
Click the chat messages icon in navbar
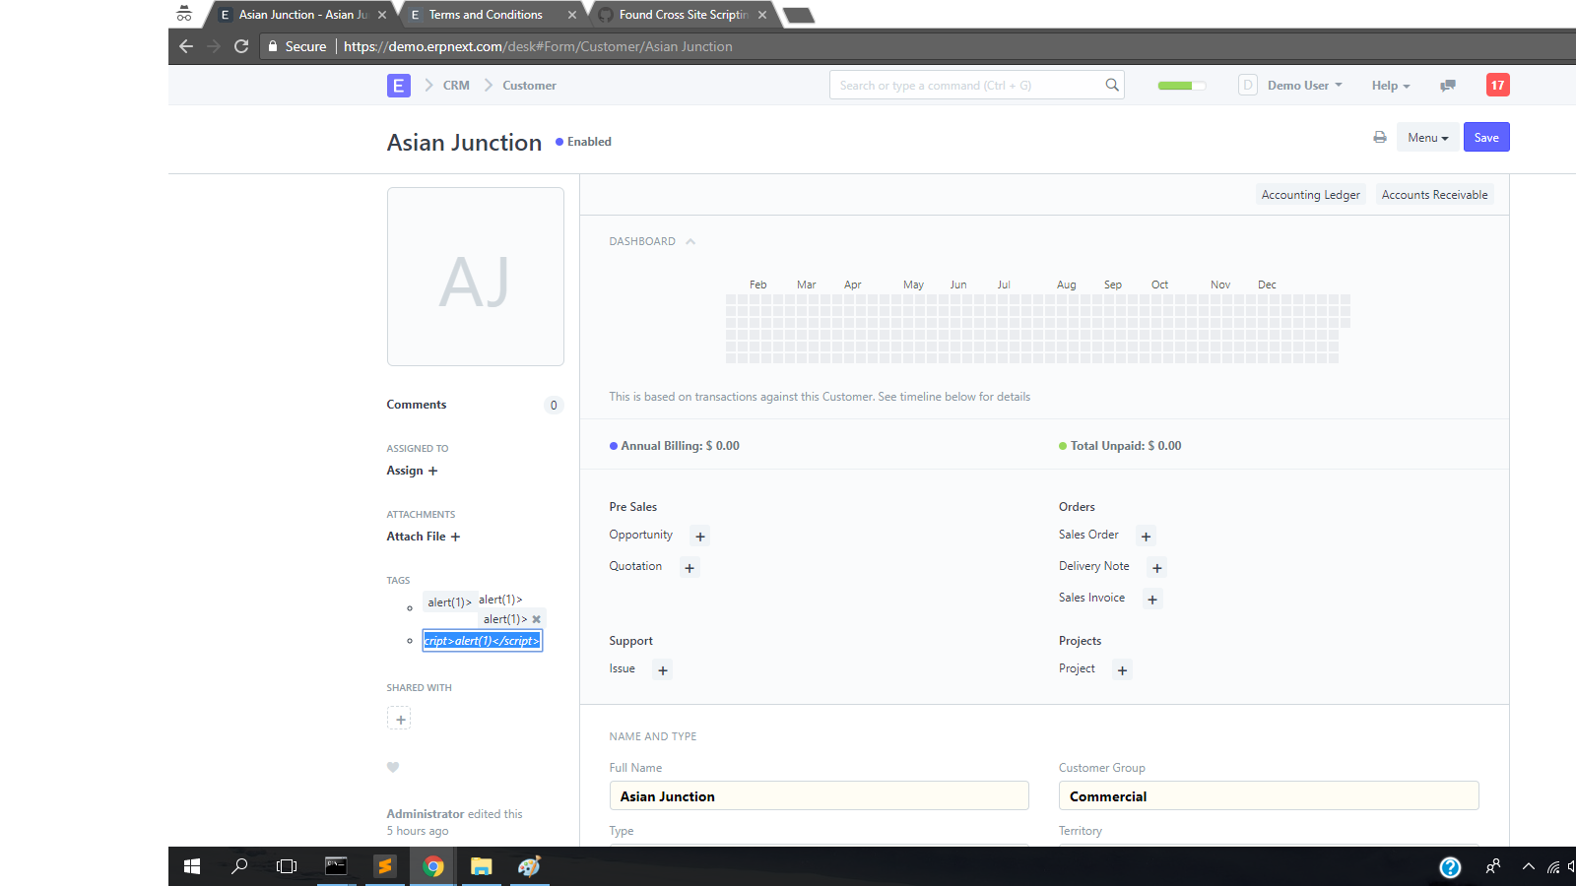(x=1447, y=86)
